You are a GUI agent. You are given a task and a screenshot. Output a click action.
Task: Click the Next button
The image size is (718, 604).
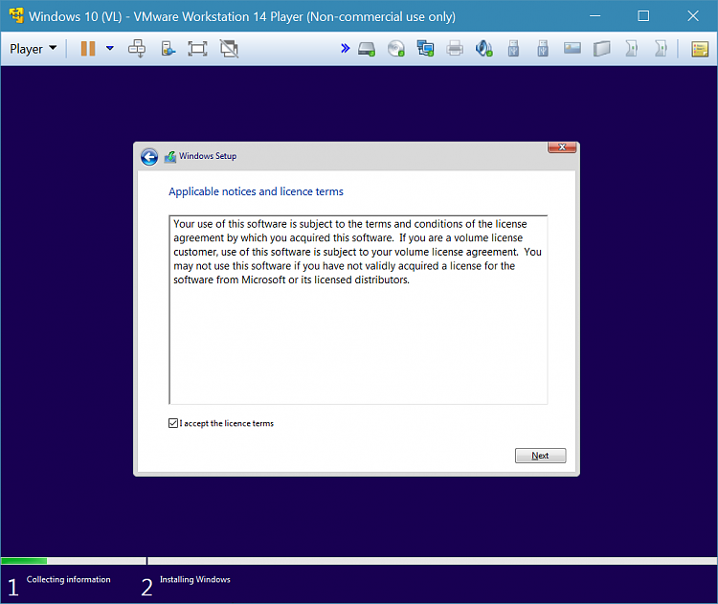click(x=540, y=456)
